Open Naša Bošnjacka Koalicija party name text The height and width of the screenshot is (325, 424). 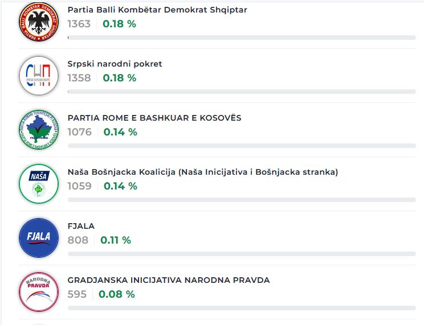tap(202, 172)
